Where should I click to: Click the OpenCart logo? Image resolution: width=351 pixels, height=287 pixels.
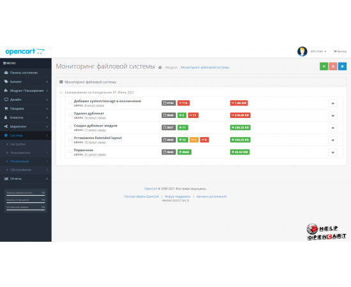[25, 52]
